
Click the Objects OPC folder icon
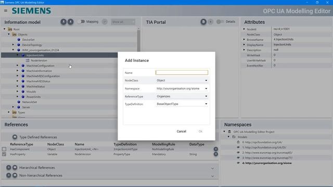tap(14, 35)
